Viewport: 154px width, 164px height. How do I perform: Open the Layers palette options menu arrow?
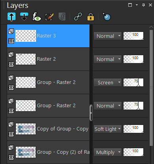(x=137, y=5)
